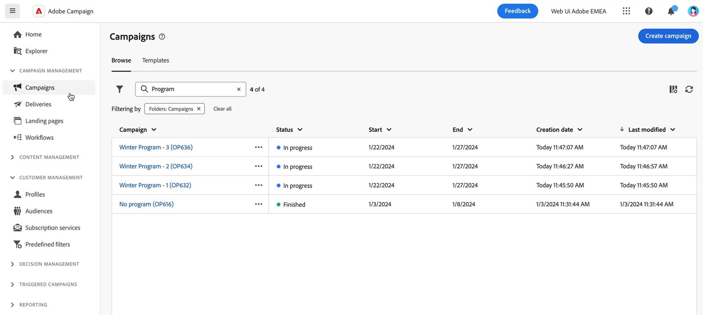Click Create campaign button
Image resolution: width=703 pixels, height=315 pixels.
point(668,36)
